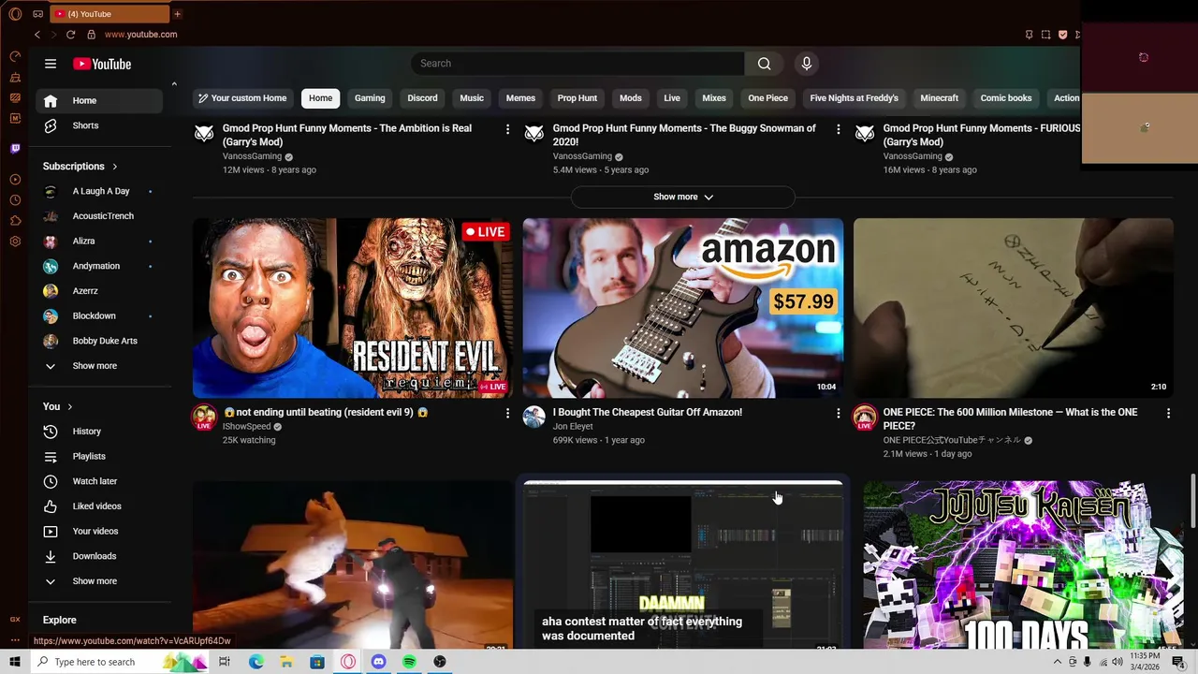This screenshot has height=674, width=1198.
Task: Select the Music filter chip
Action: click(x=472, y=98)
